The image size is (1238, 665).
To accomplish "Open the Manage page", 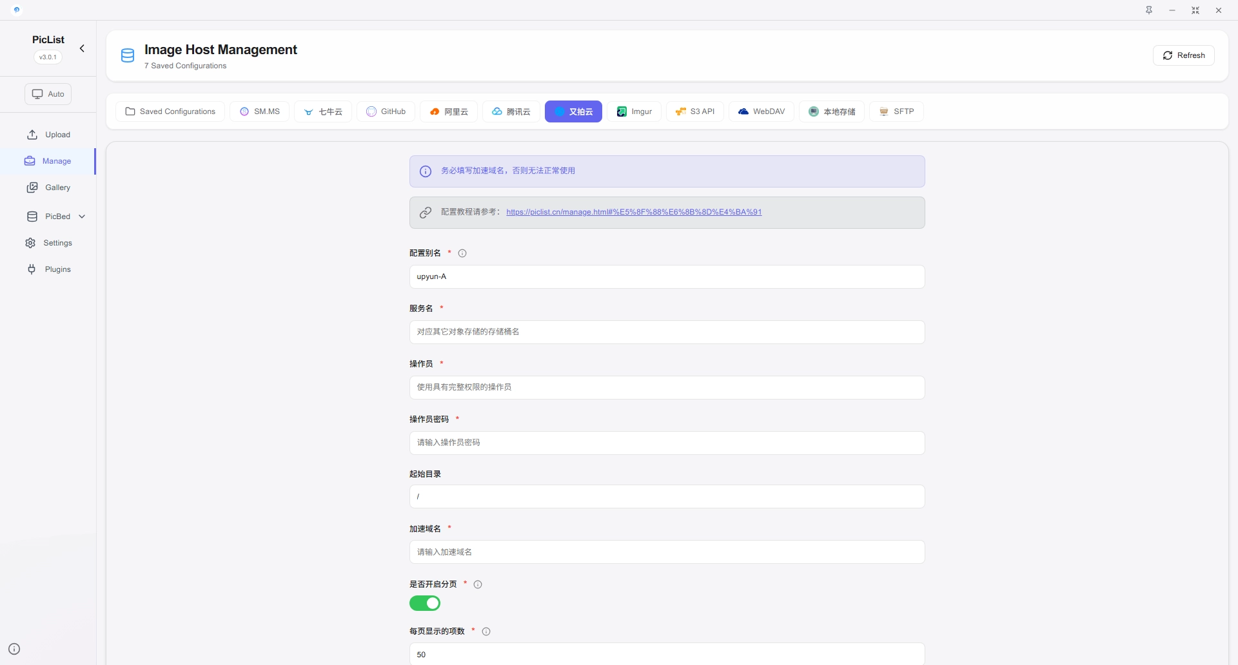I will [48, 161].
